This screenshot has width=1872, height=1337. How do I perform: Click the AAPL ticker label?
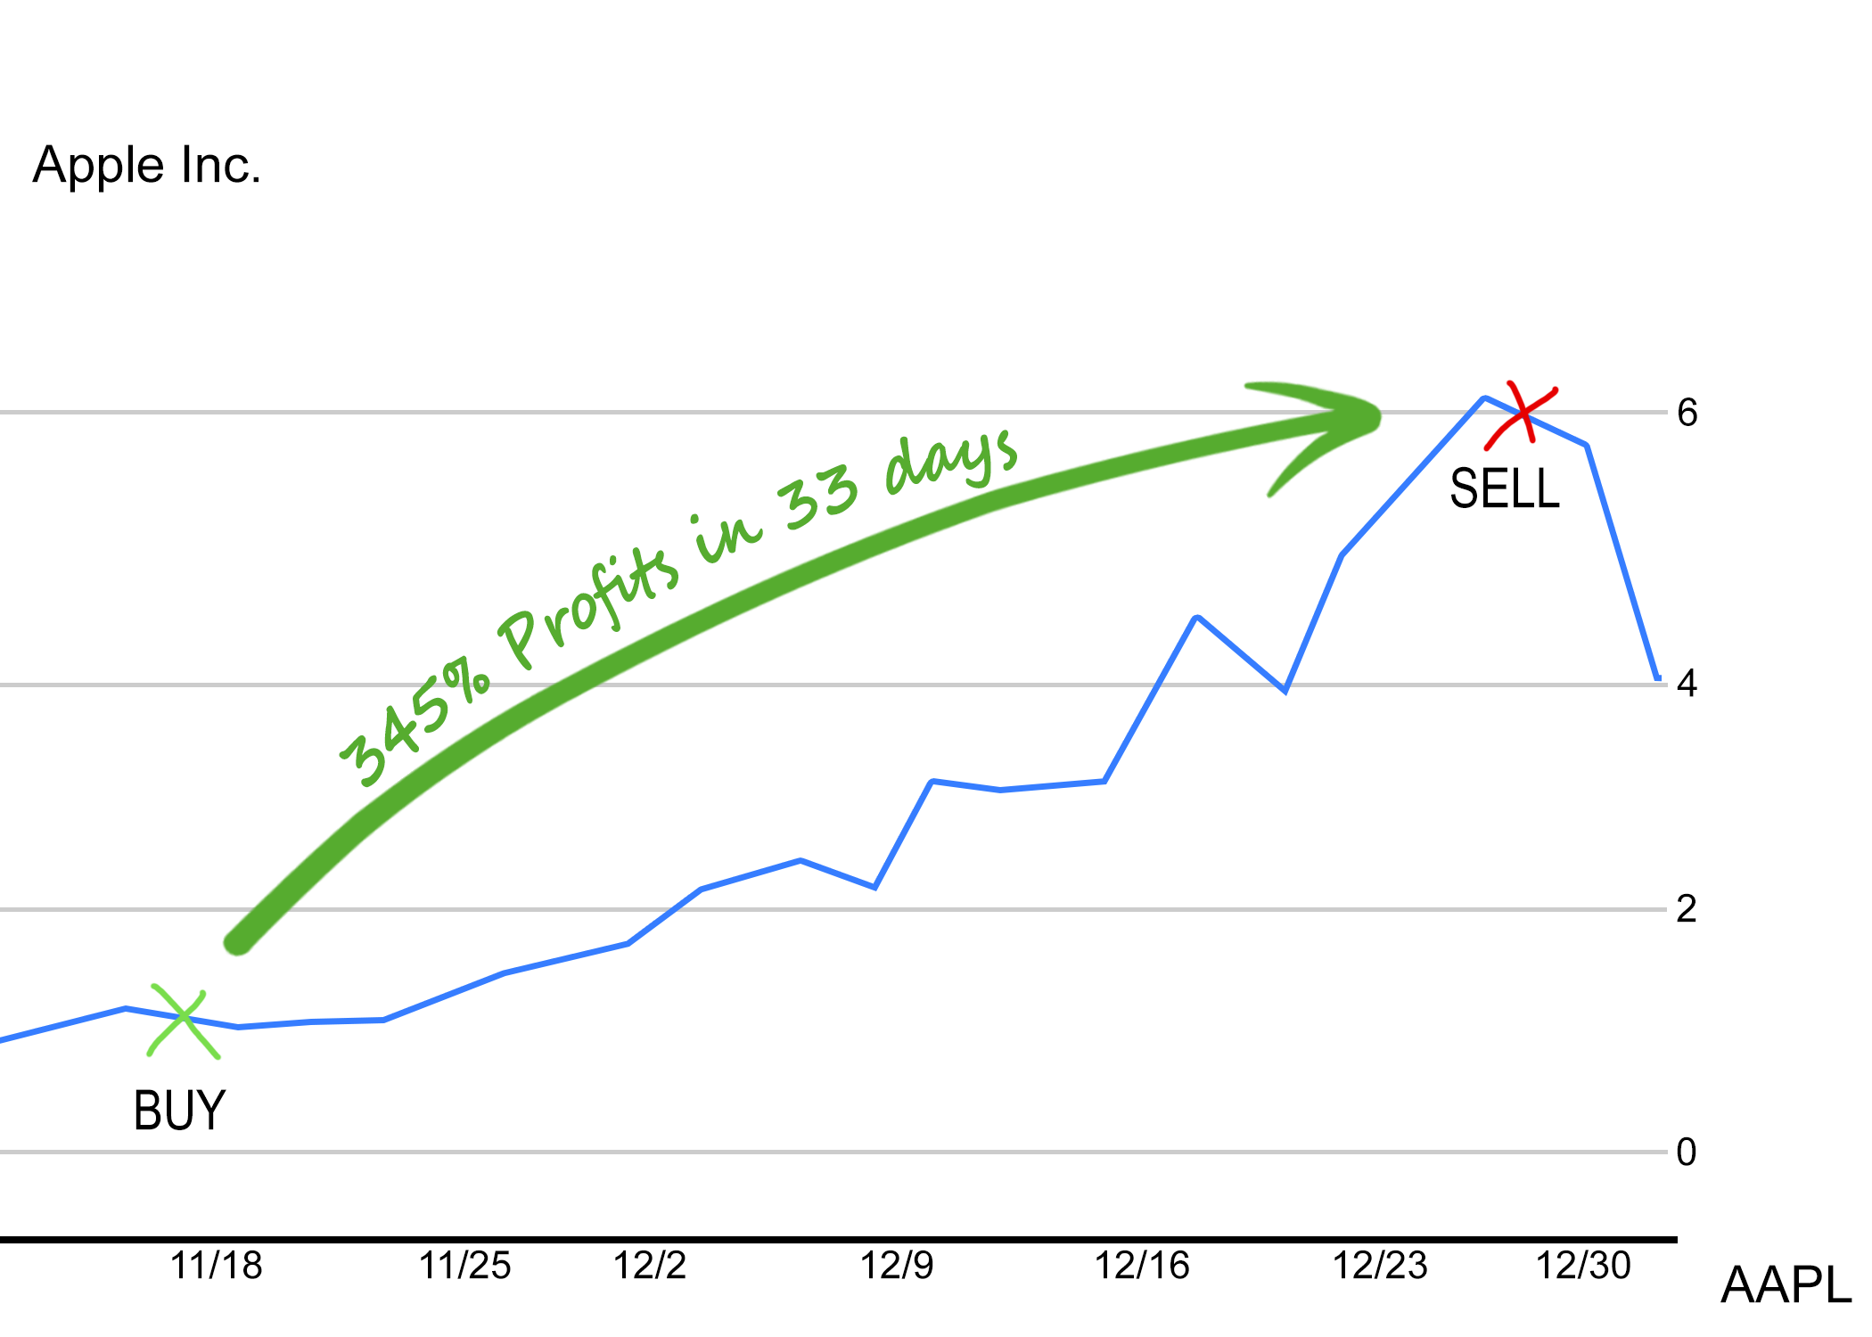pyautogui.click(x=1786, y=1285)
